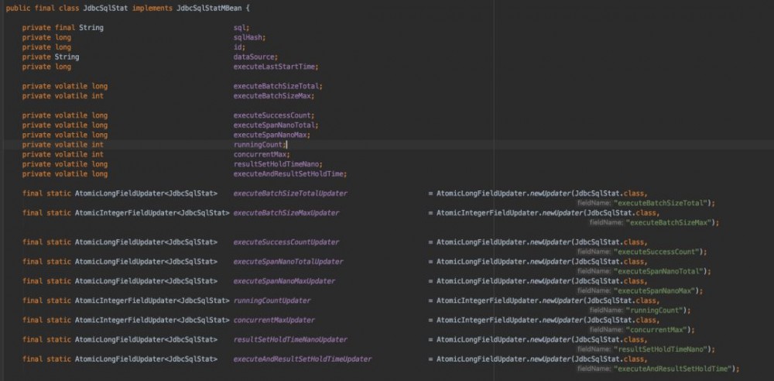Click the string literal "resultSetHoldTimeNano"
Screen dimensions: 774x381
(x=660, y=349)
